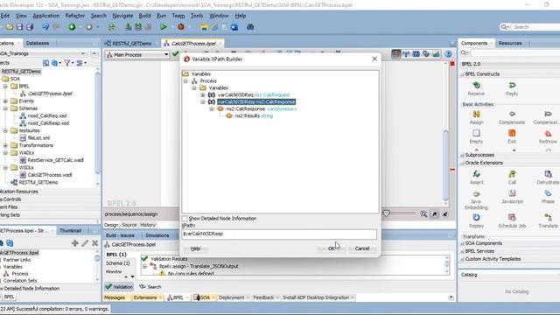This screenshot has height=315, width=560.
Task: Collapse the varCalcNXSDResp variable node
Action: pyautogui.click(x=202, y=101)
